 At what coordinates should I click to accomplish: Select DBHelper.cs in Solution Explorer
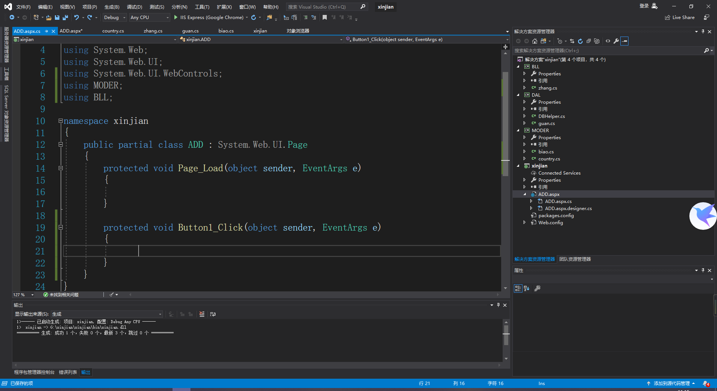pyautogui.click(x=551, y=116)
